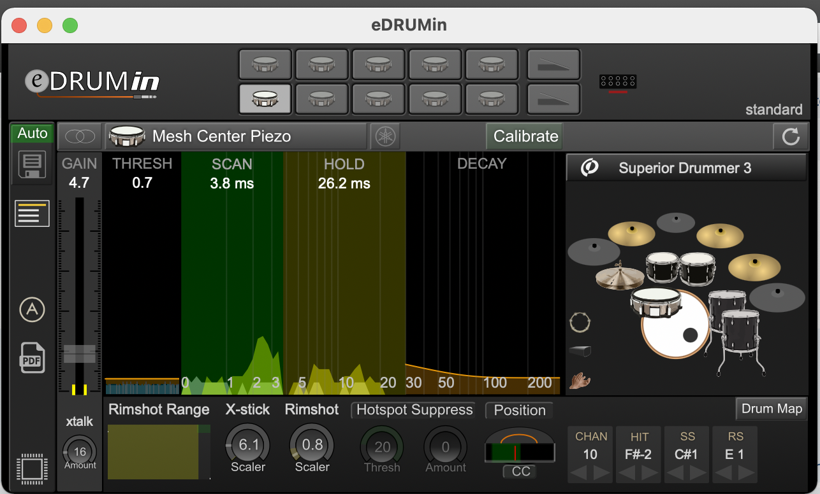Click the Rimshot Scaler knob
Screen dimensions: 820x494
coord(312,444)
